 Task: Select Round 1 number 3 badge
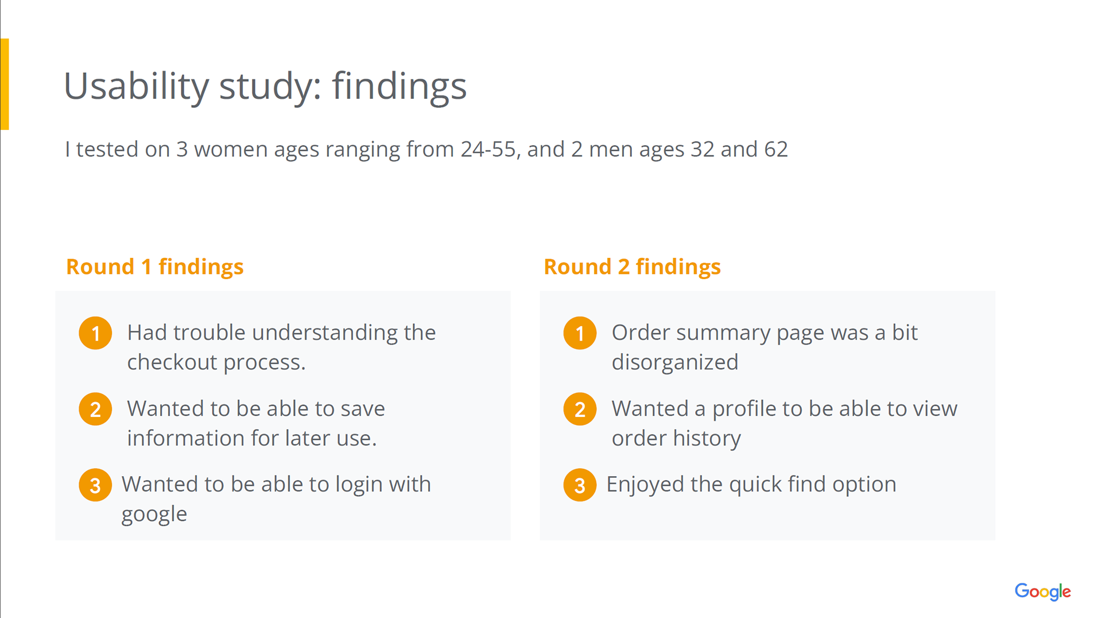[95, 485]
